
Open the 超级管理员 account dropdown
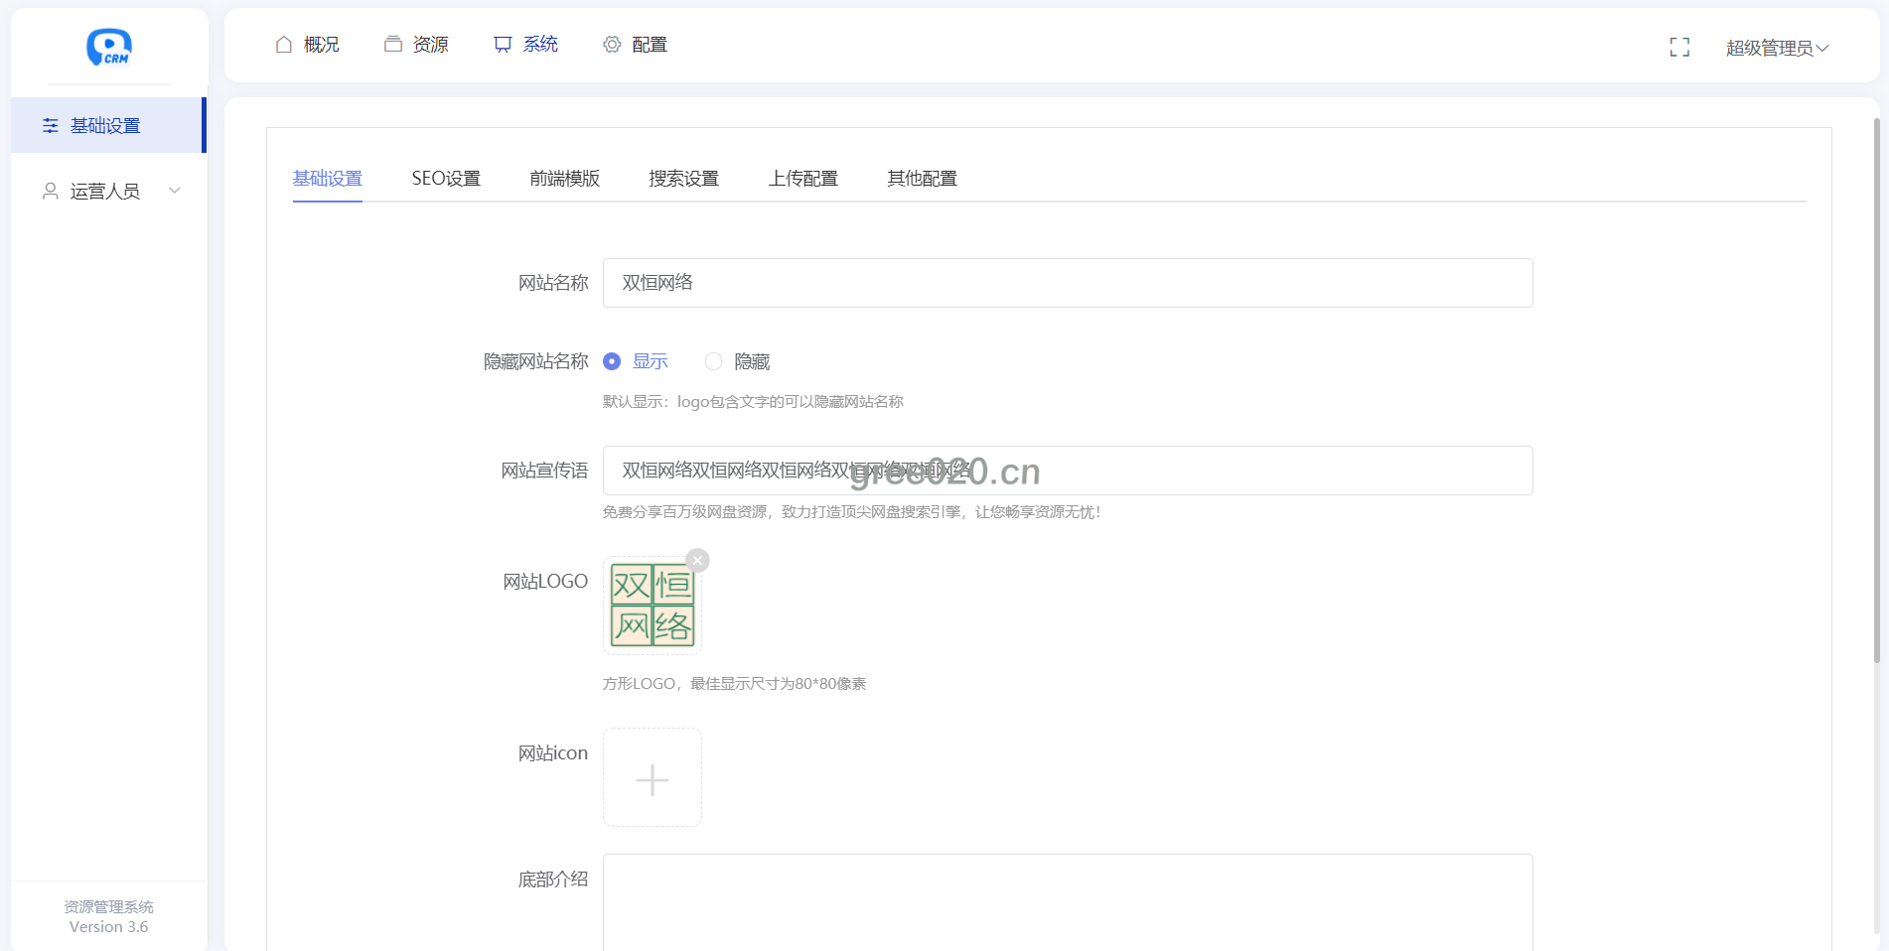tap(1777, 48)
